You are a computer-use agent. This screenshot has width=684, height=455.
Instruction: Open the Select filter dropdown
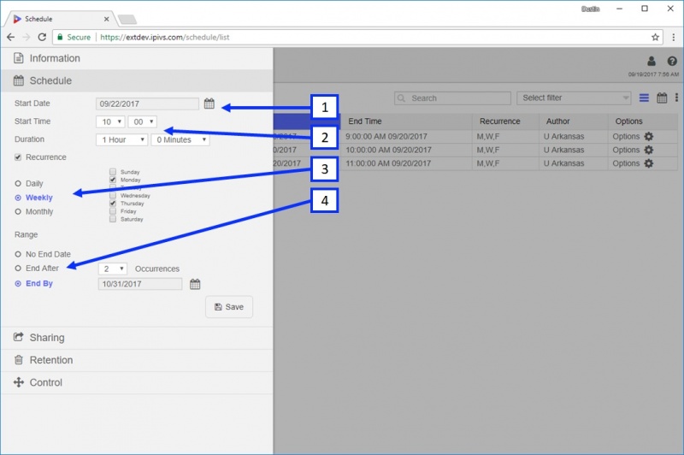[x=574, y=97]
